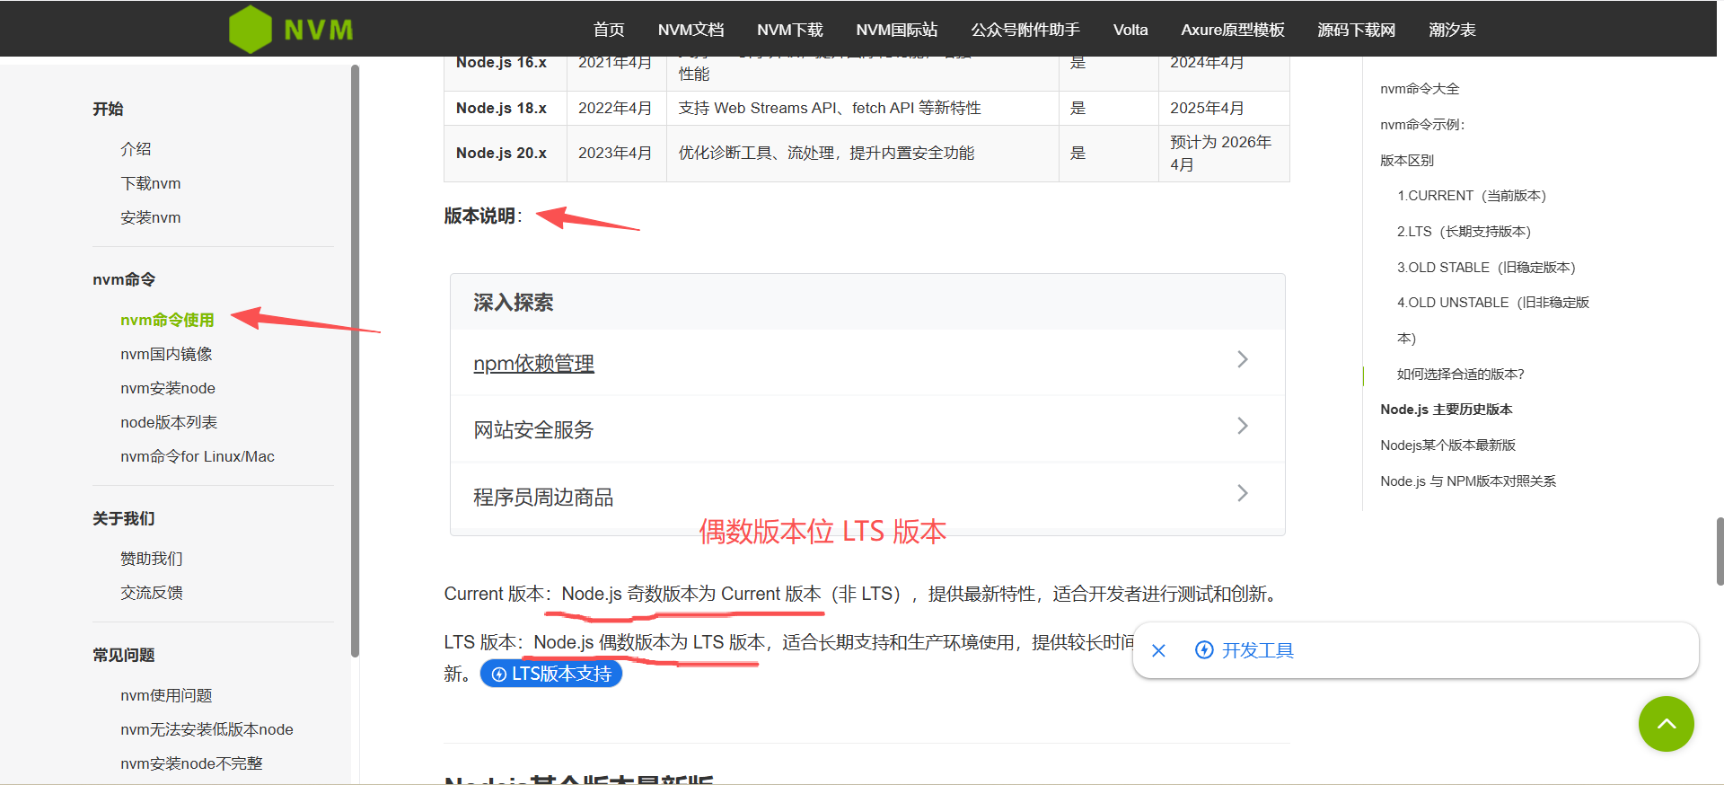Click the 2025年4月 end-of-life cell
The height and width of the screenshot is (785, 1724).
pyautogui.click(x=1224, y=108)
